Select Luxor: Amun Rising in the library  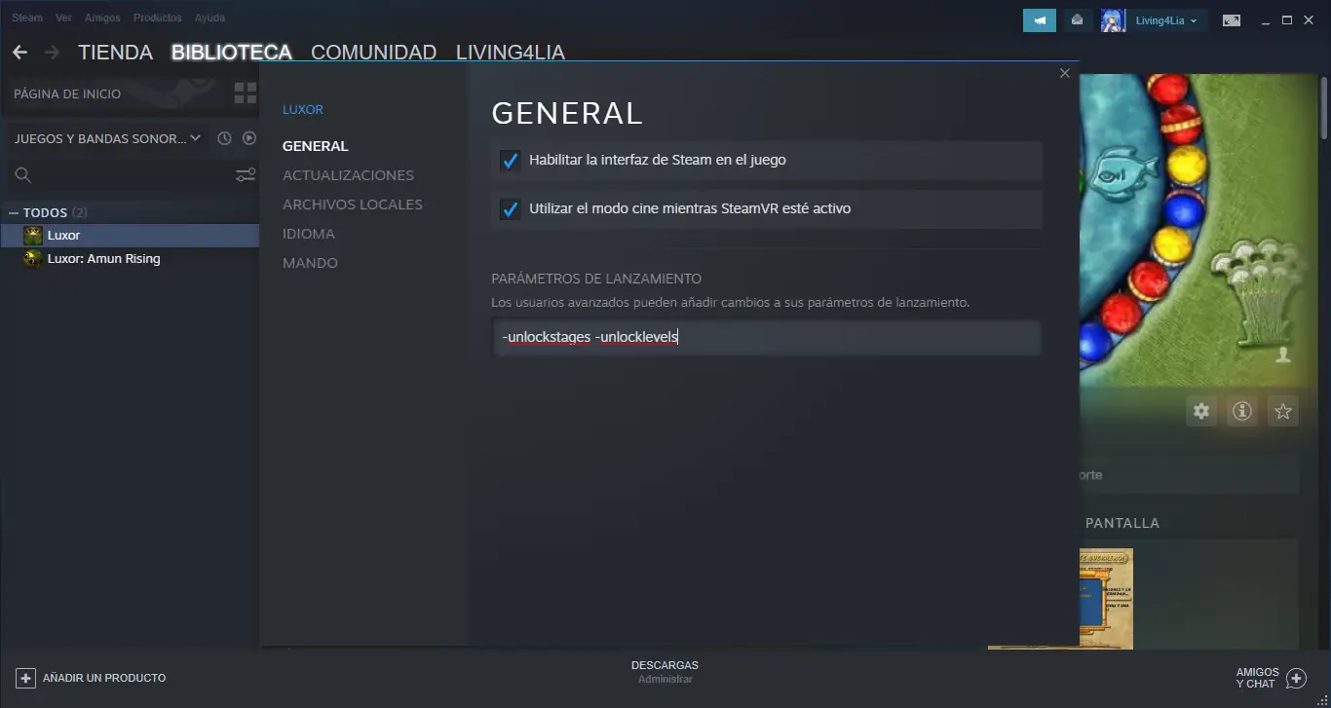(131, 259)
